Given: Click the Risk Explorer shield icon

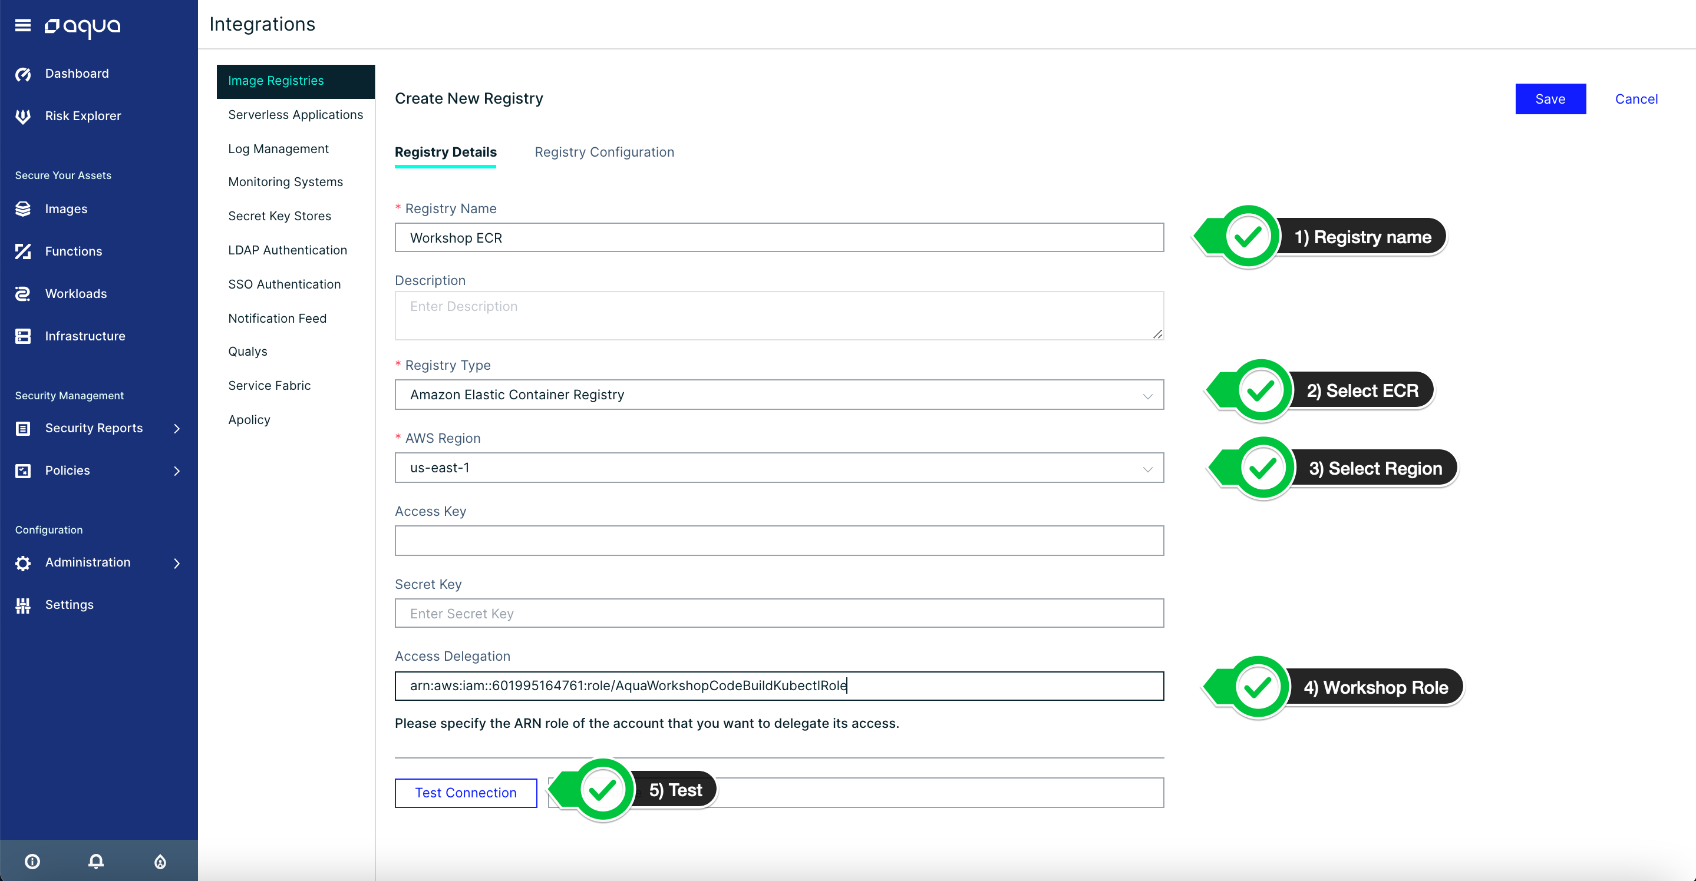Looking at the screenshot, I should (x=23, y=117).
